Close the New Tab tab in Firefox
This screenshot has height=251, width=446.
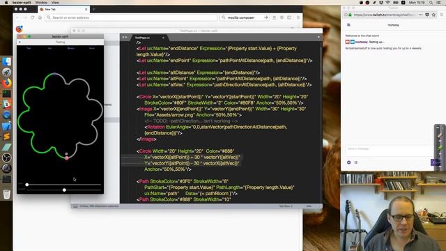(x=86, y=9)
